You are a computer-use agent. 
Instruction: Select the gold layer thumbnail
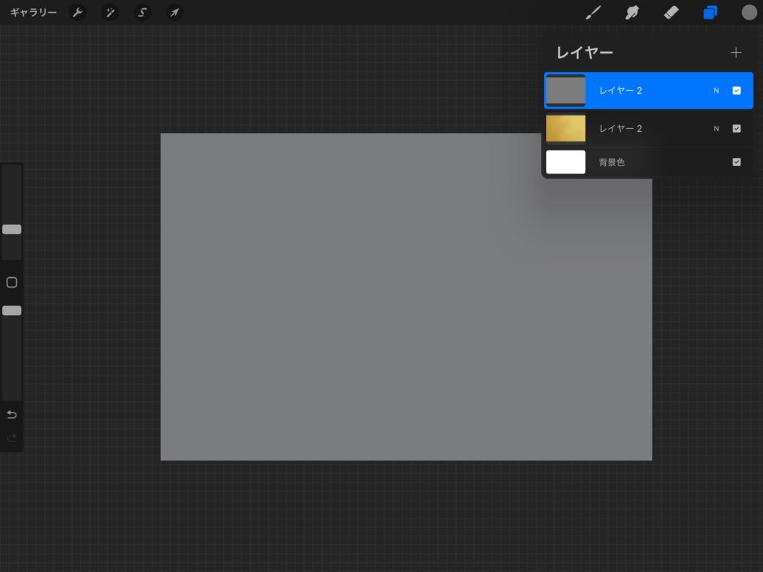[566, 128]
